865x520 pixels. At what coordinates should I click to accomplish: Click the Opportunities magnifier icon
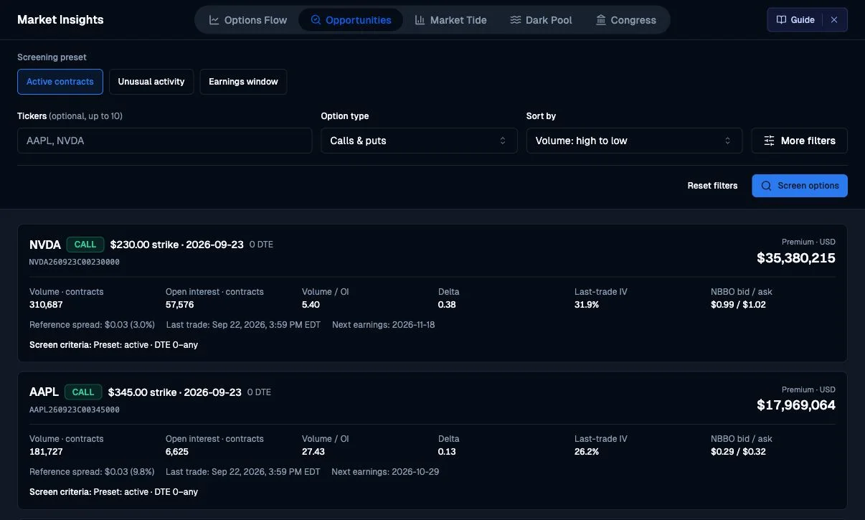click(316, 20)
